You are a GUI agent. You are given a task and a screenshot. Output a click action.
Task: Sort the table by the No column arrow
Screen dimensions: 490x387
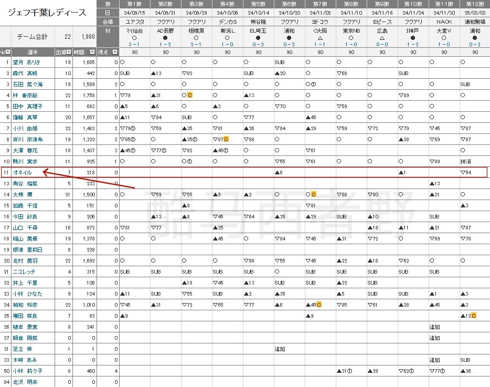pos(8,52)
